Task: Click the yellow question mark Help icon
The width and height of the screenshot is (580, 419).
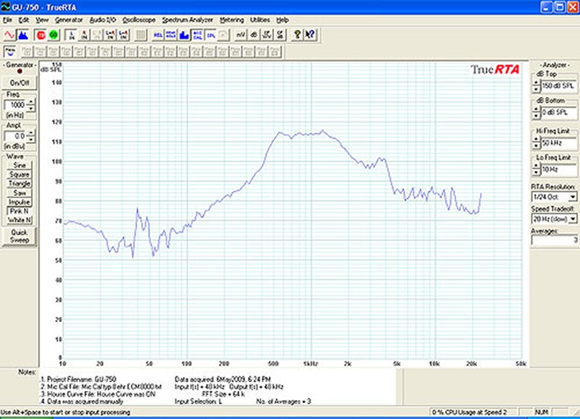Action: click(297, 35)
